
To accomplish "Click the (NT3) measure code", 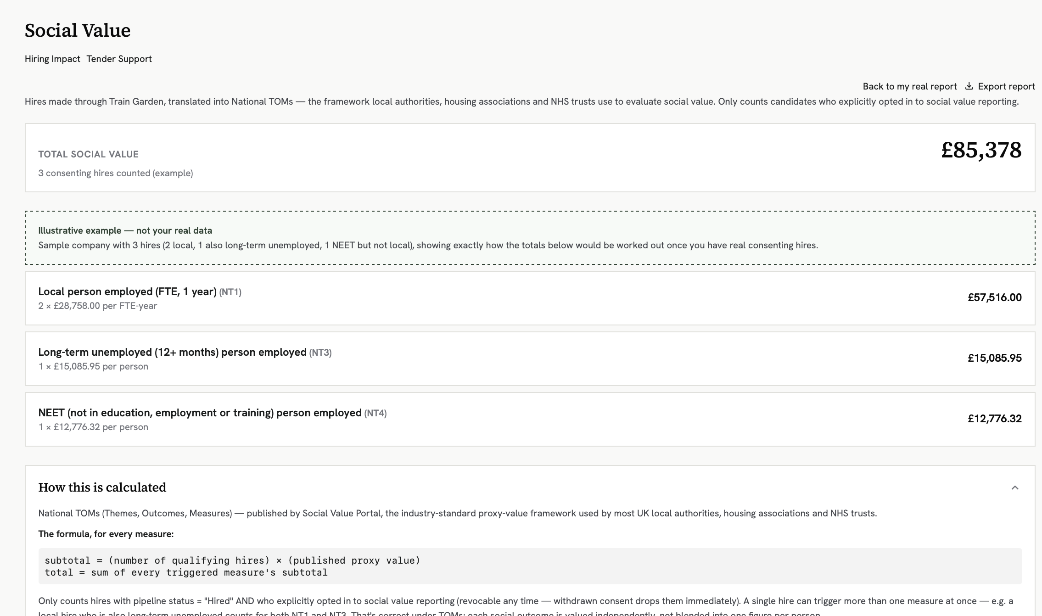I will 320,353.
